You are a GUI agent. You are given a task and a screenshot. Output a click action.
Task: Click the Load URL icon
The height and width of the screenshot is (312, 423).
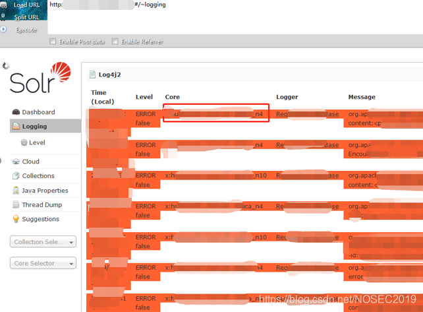click(x=3, y=5)
